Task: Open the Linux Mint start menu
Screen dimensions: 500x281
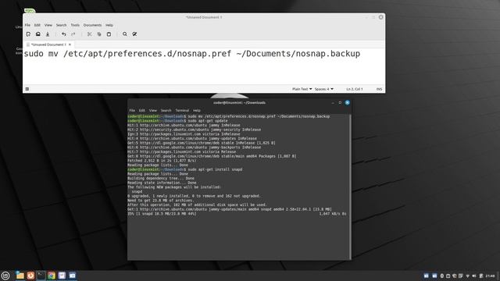Action: click(x=5, y=276)
